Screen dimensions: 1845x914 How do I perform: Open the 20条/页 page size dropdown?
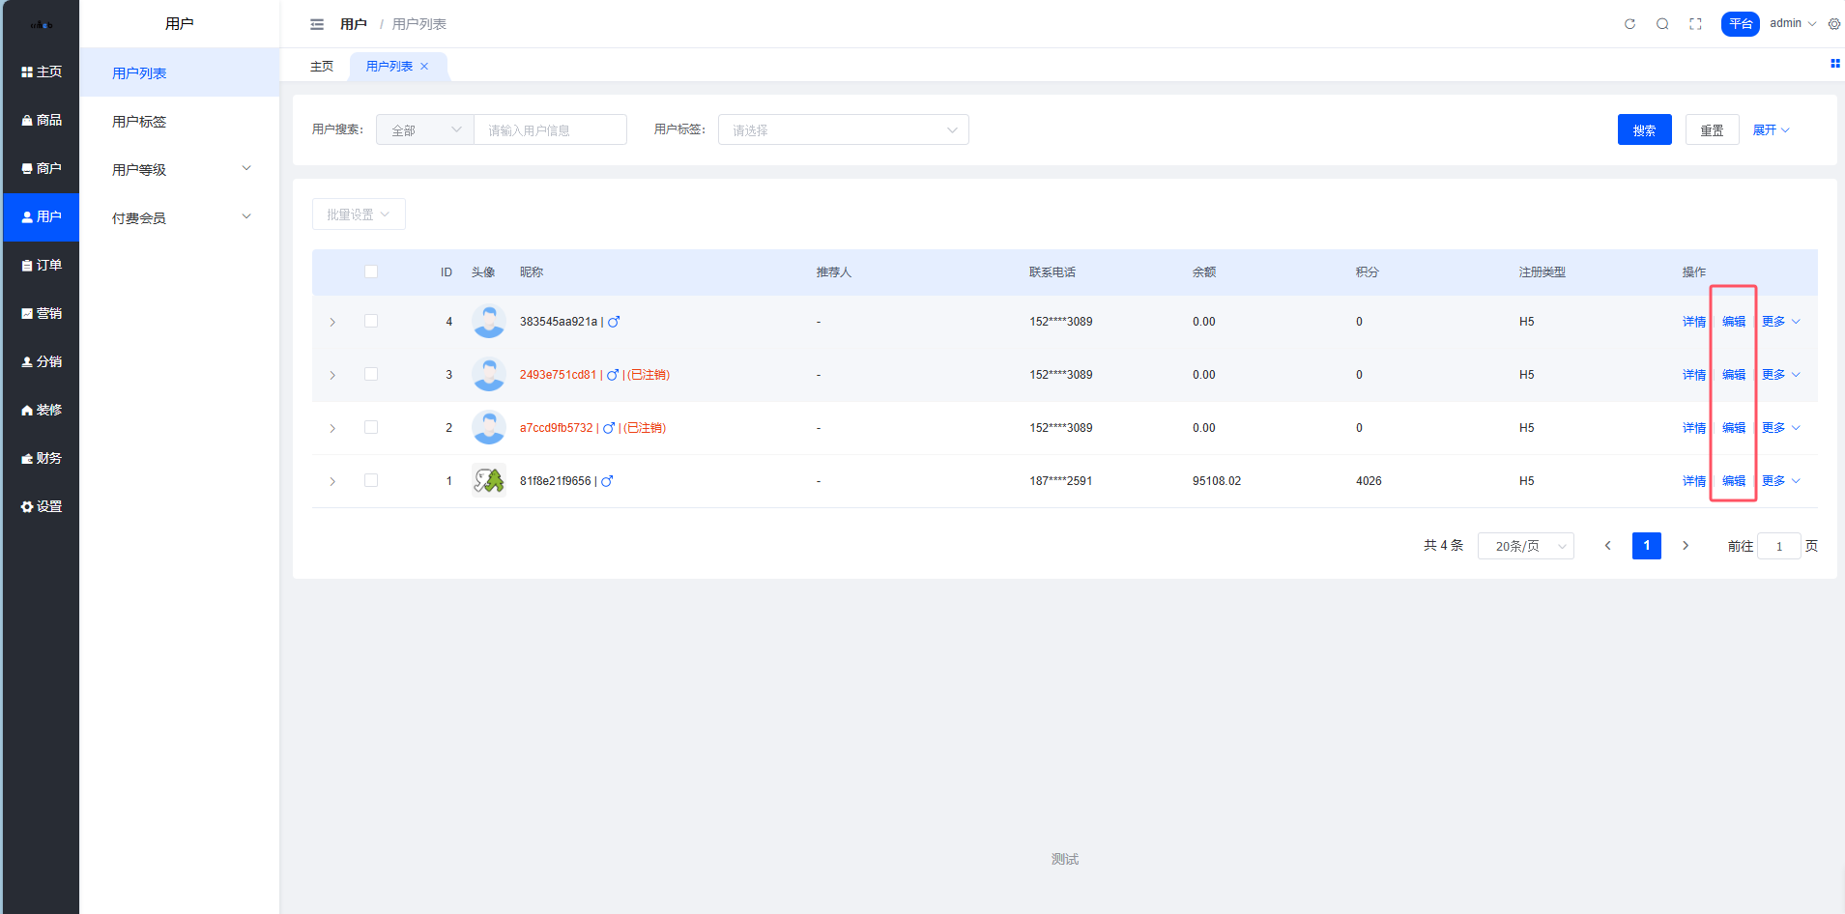point(1525,546)
